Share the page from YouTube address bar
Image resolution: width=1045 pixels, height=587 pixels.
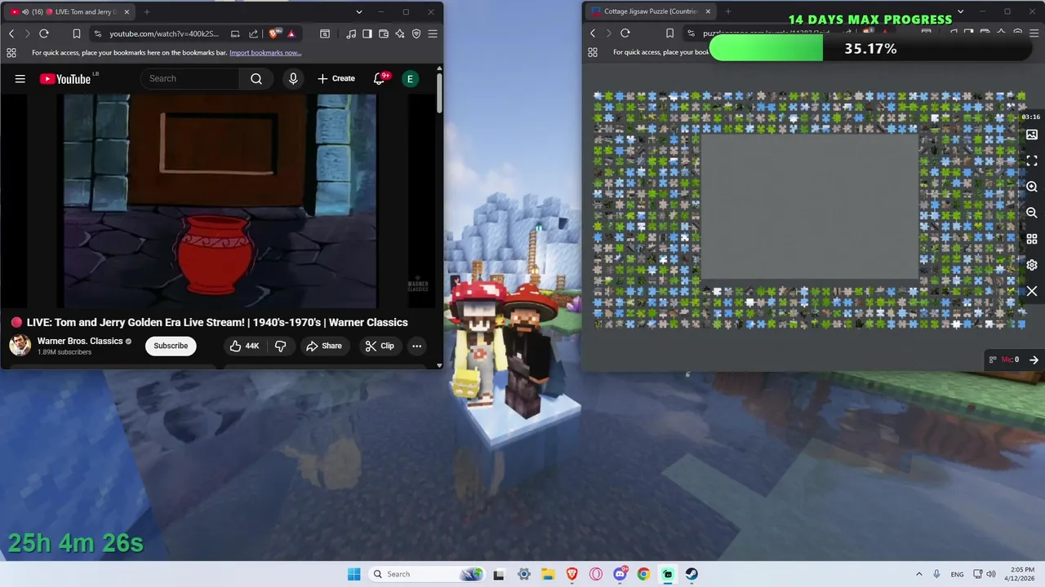click(x=253, y=33)
